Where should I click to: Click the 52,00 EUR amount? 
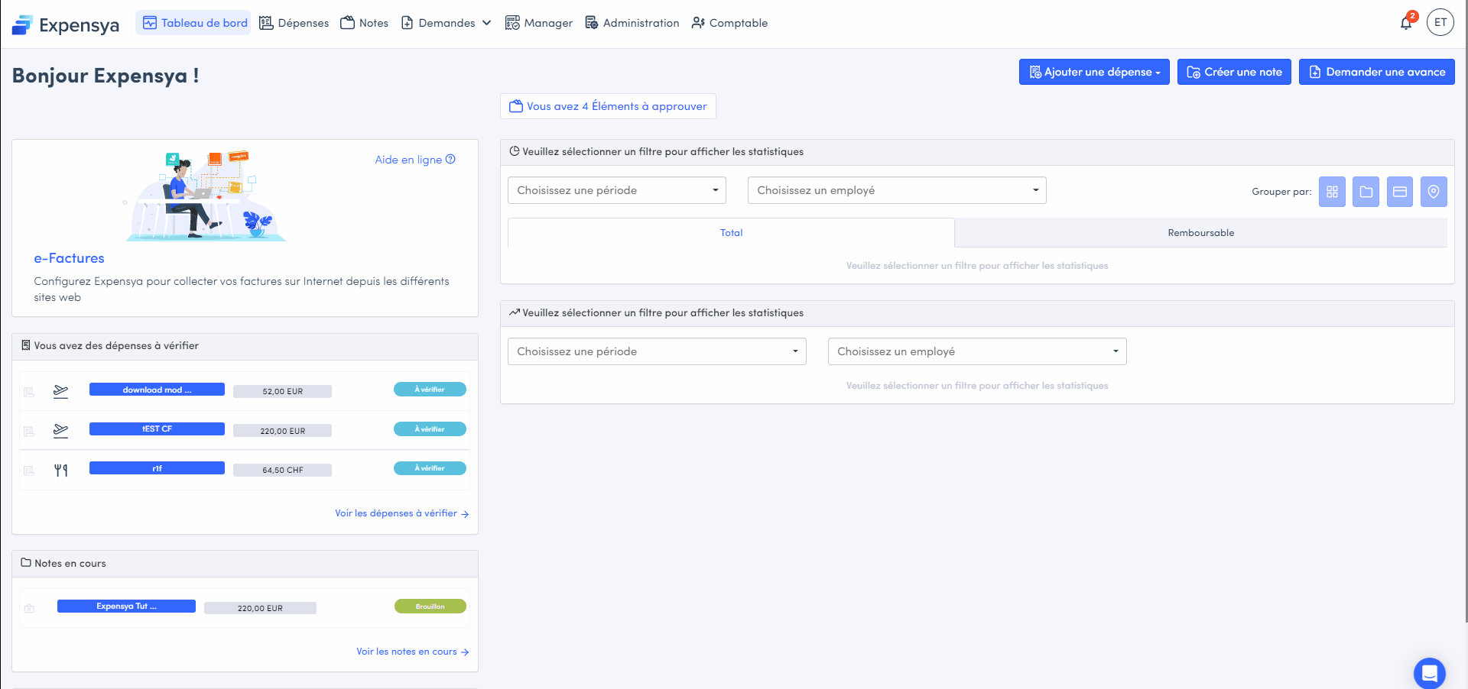[x=282, y=392]
